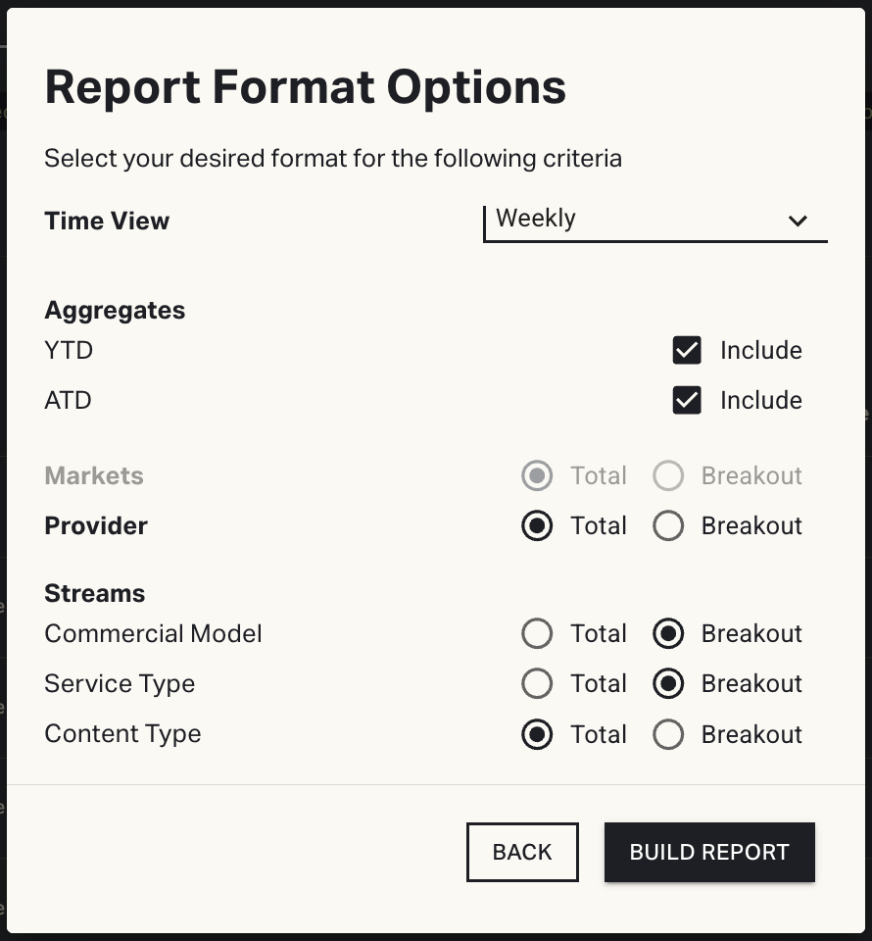Click the chevron arrow in Time View selector
The height and width of the screenshot is (941, 872).
pyautogui.click(x=798, y=221)
